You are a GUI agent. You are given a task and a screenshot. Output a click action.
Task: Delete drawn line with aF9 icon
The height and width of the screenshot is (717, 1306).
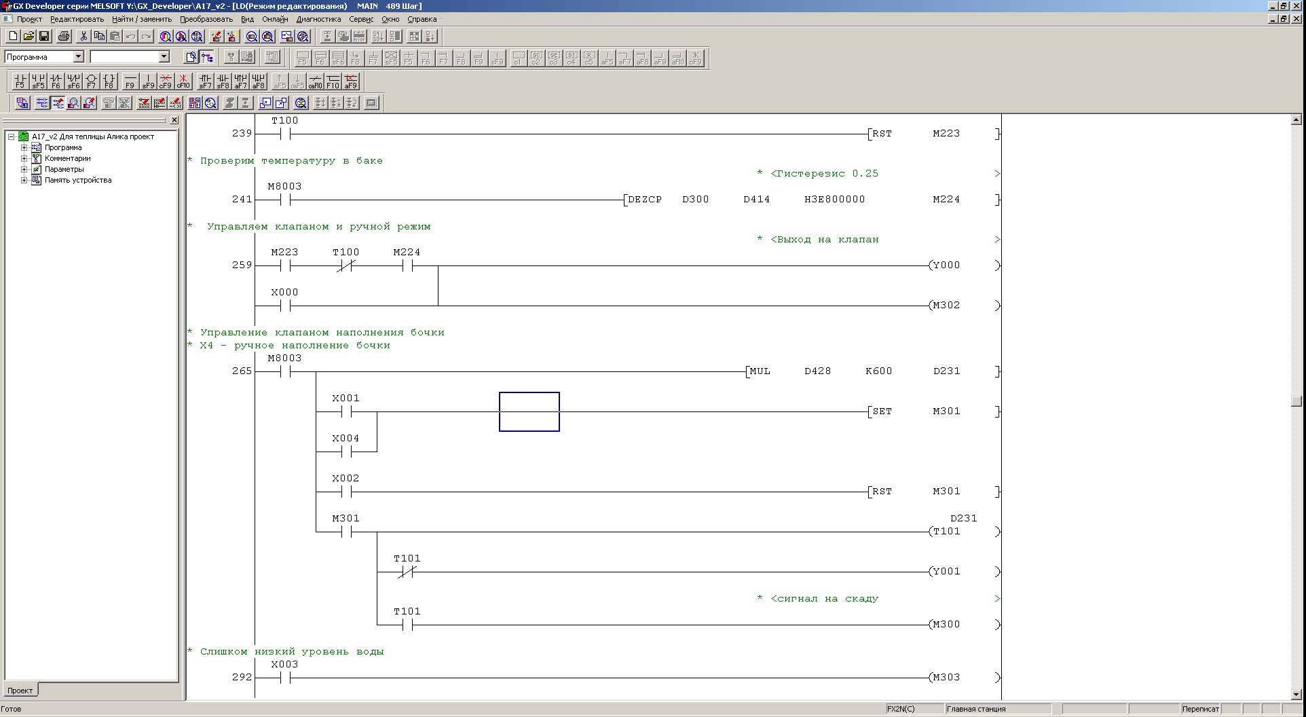pos(350,81)
